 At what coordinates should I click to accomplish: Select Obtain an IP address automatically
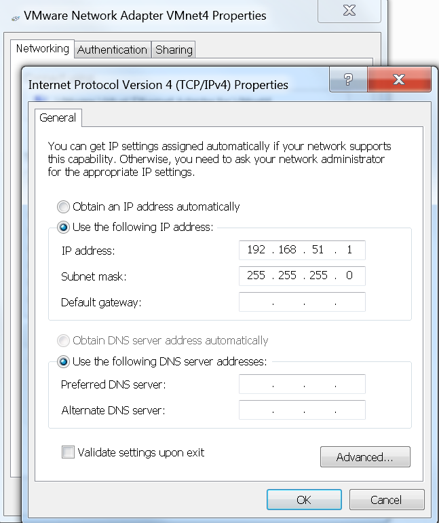[64, 206]
